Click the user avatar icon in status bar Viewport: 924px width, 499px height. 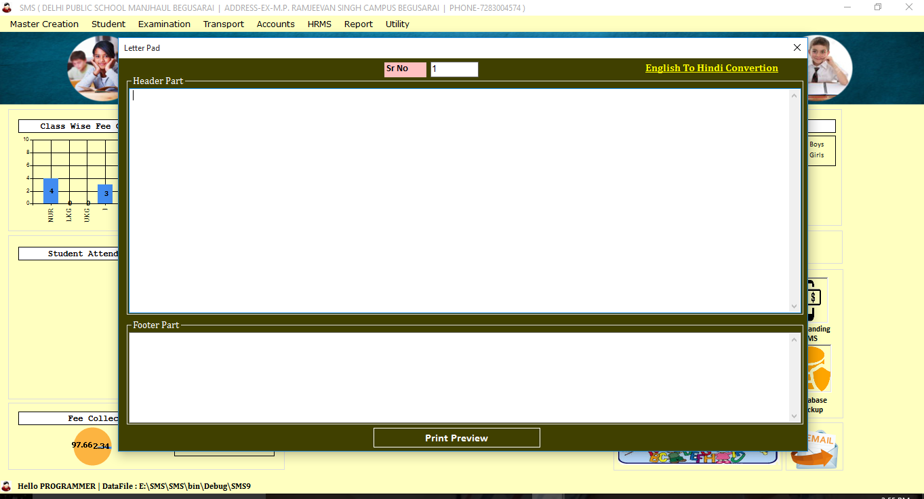7,486
